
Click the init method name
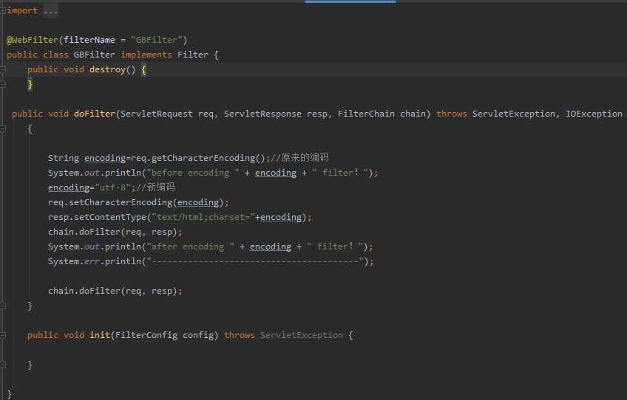[x=100, y=335]
